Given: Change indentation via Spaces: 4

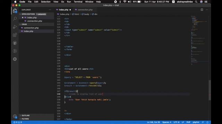Looking at the screenshot, I should [166, 122].
